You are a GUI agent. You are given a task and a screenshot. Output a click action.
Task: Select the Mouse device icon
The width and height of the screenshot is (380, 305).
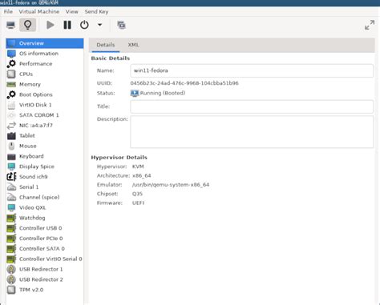pyautogui.click(x=11, y=146)
